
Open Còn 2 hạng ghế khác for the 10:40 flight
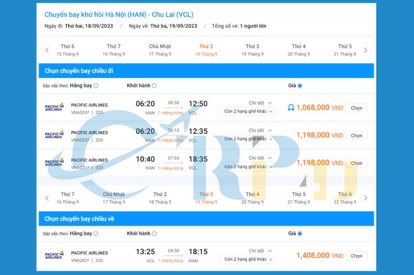coord(247,167)
